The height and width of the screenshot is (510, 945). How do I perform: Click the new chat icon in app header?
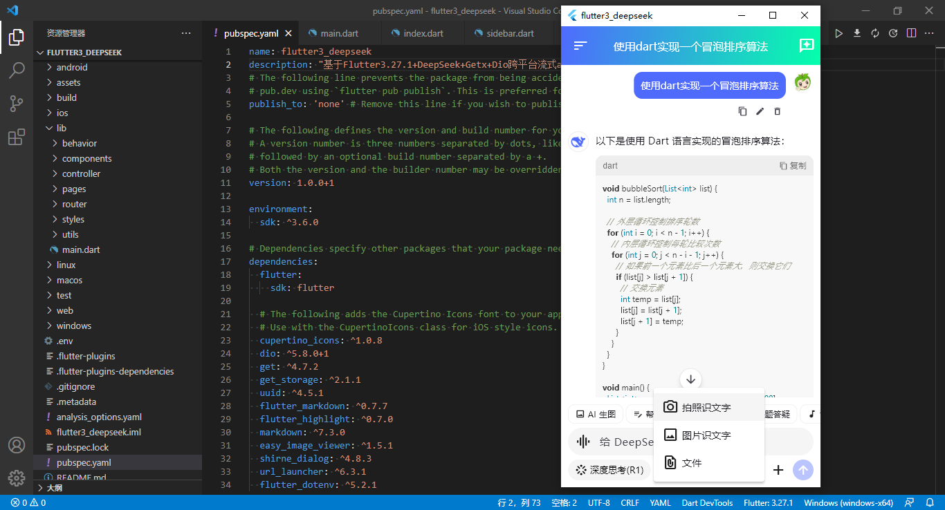coord(806,46)
